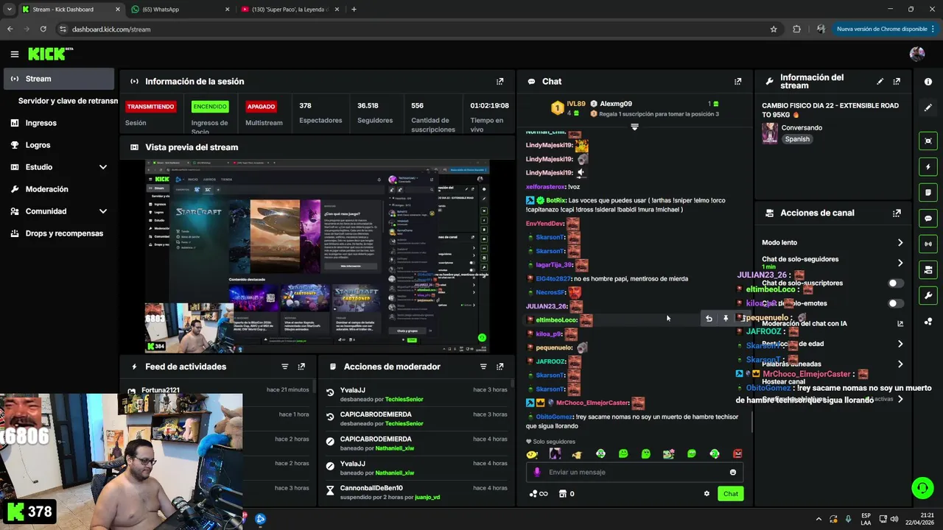This screenshot has width=943, height=530.
Task: Open Servidor y clave de retransmisión
Action: 68,101
